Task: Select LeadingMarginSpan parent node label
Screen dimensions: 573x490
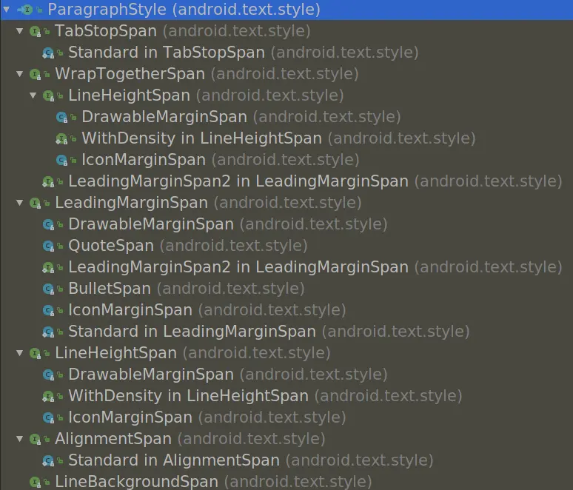Action: tap(132, 203)
